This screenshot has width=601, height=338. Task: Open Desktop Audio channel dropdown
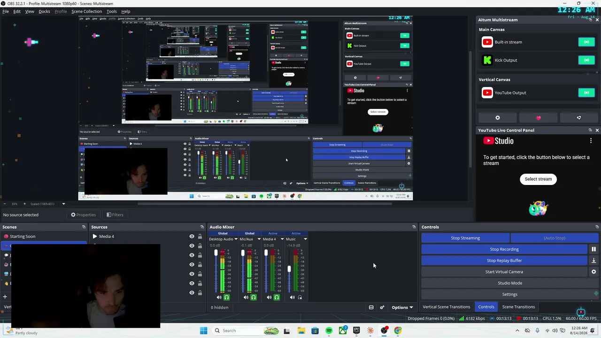236,239
